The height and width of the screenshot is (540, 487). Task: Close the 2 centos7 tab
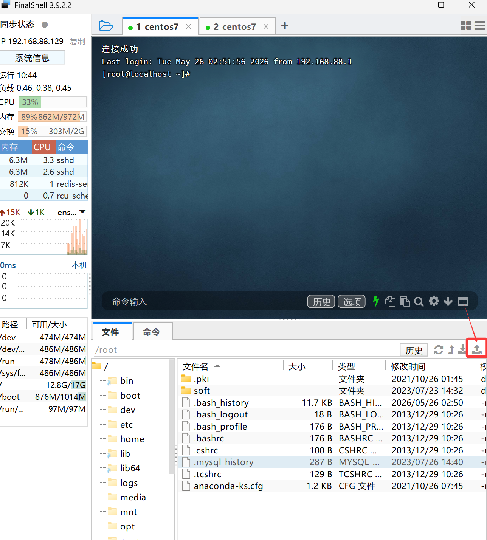click(266, 26)
